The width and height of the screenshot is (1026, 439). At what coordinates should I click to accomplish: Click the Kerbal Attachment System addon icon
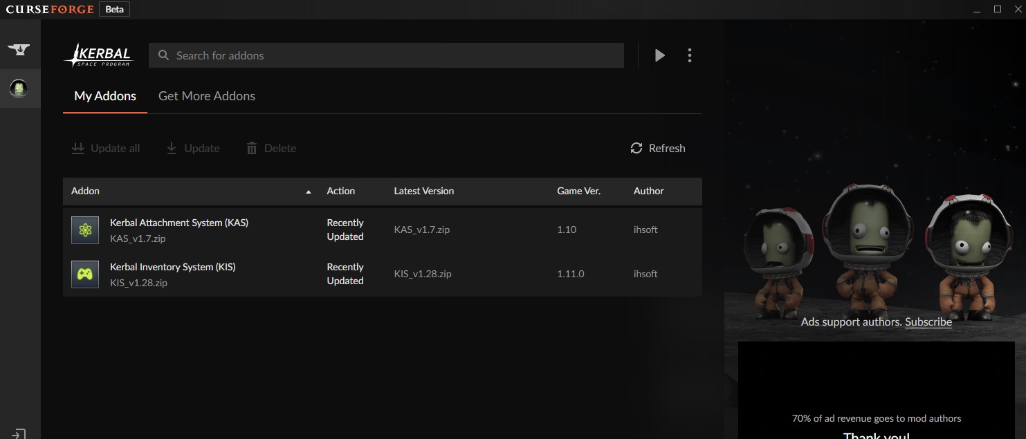pyautogui.click(x=85, y=230)
